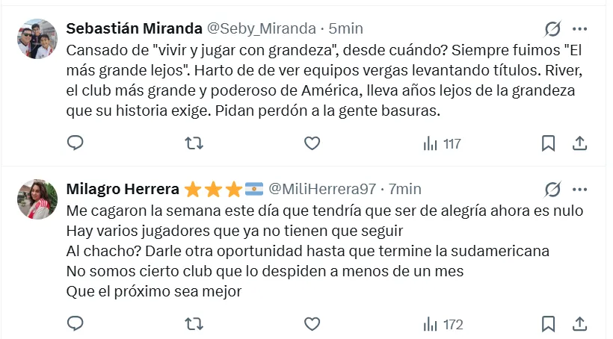Open more options on Milagro Herrera's tweet
This screenshot has height=339, width=613.
coord(580,190)
